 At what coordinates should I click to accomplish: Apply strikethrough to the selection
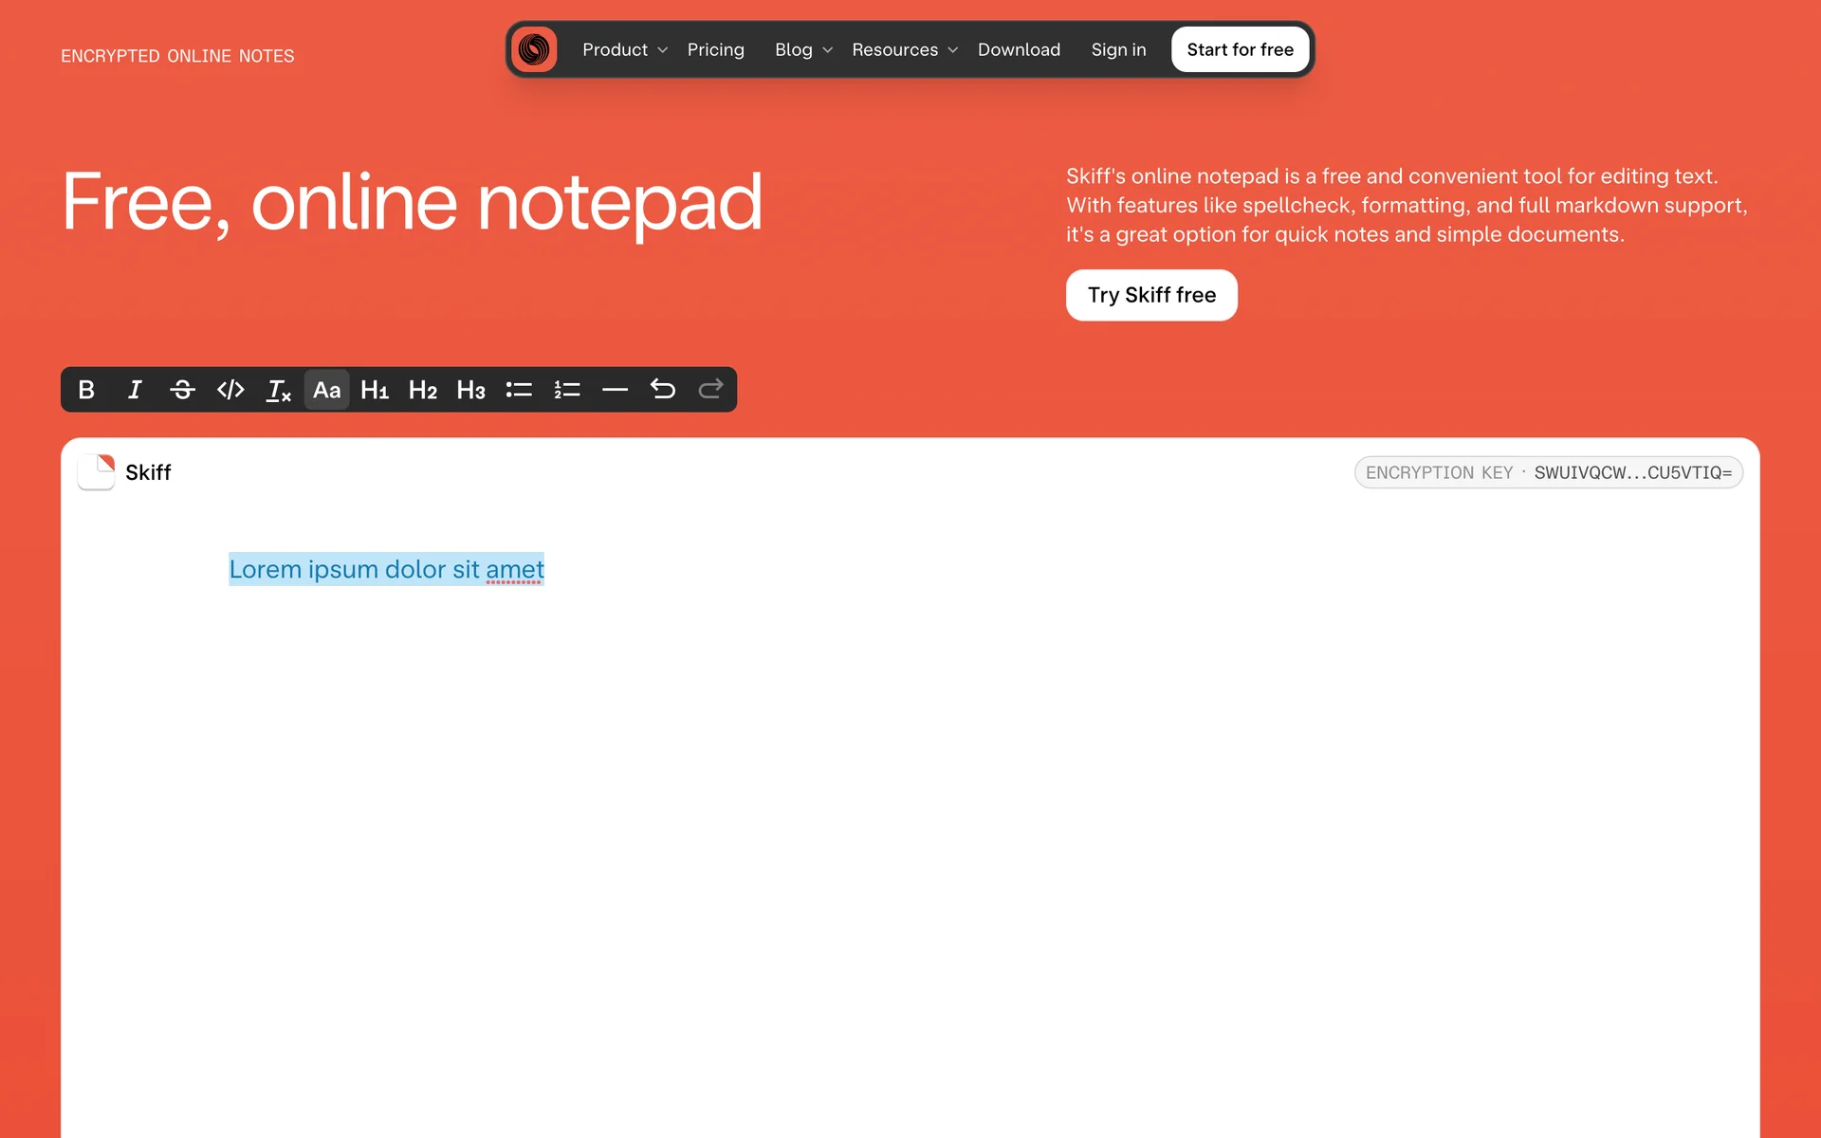point(182,390)
